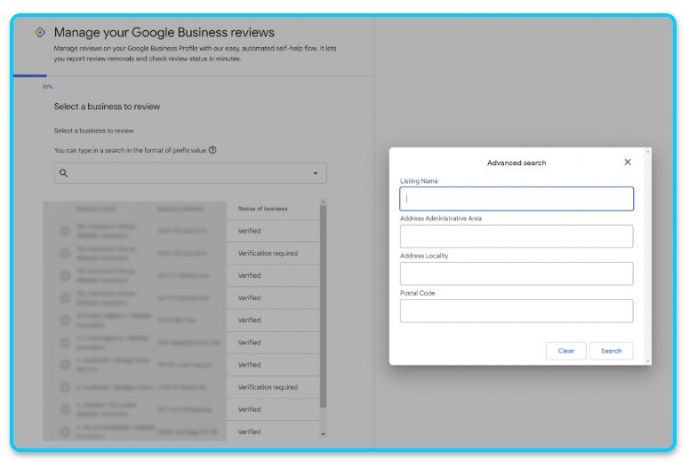Click the business table scroll down arrow
Viewport: 689px width, 467px height.
click(324, 434)
